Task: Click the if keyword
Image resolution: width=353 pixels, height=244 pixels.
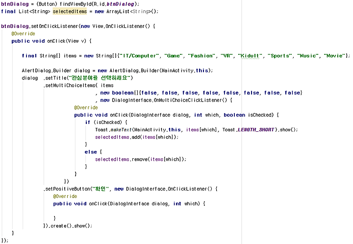Action: coord(88,122)
